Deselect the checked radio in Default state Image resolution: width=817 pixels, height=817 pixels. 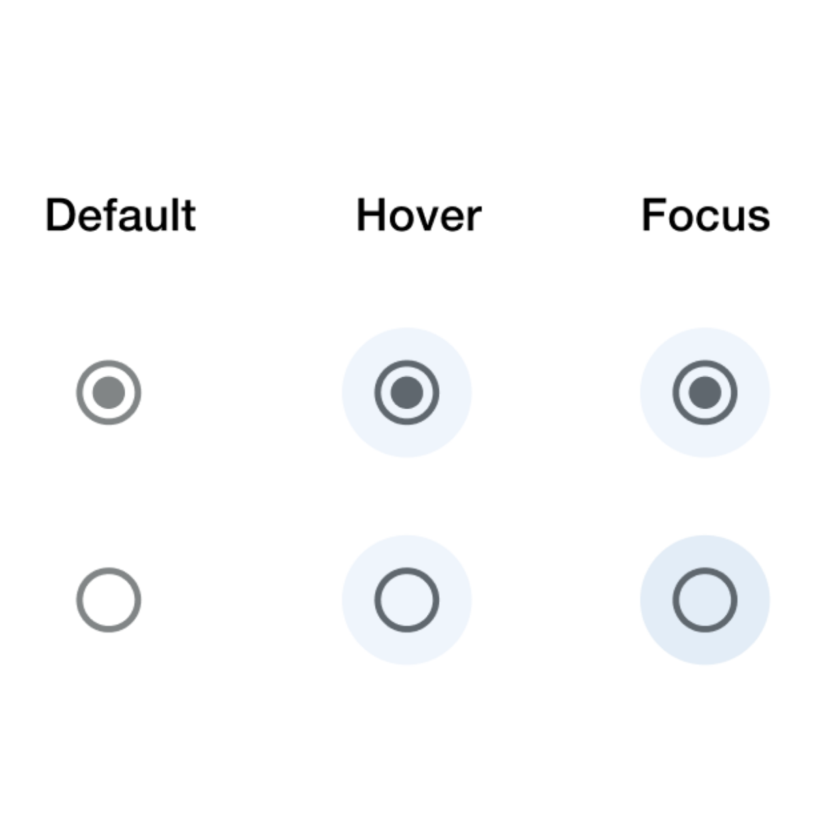(109, 393)
